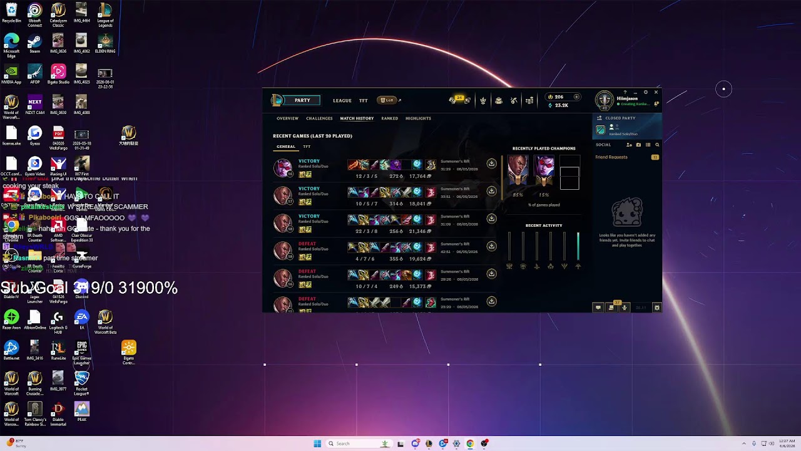Open the ELDEN RING desktop shortcut

coord(105,44)
